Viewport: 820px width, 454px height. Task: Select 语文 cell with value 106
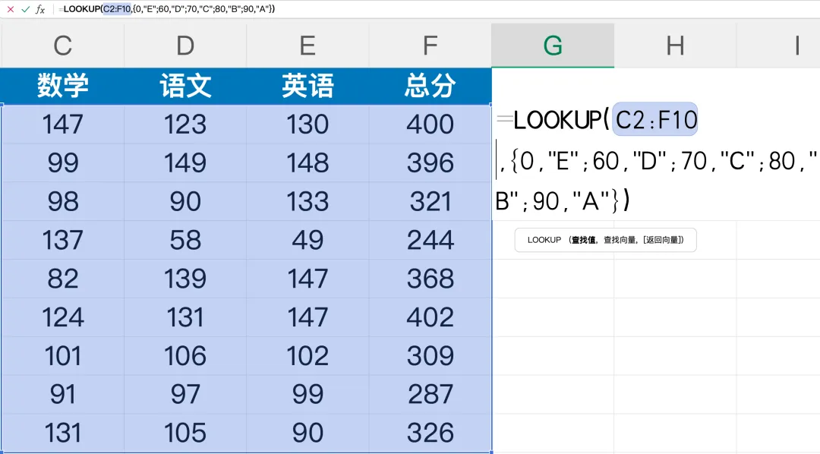pyautogui.click(x=185, y=355)
